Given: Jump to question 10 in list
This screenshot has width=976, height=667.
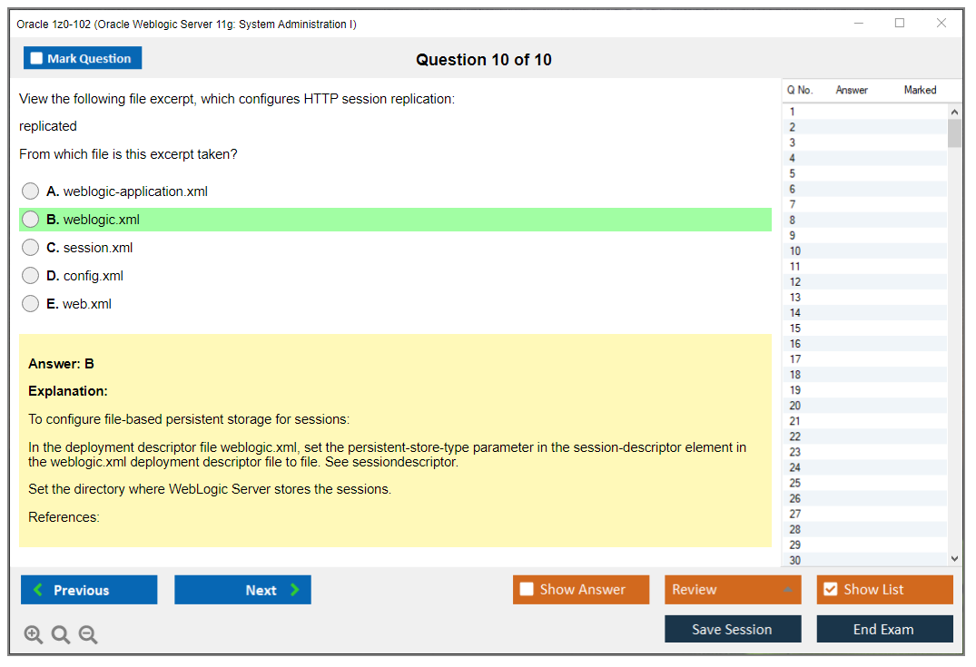Looking at the screenshot, I should [x=795, y=251].
